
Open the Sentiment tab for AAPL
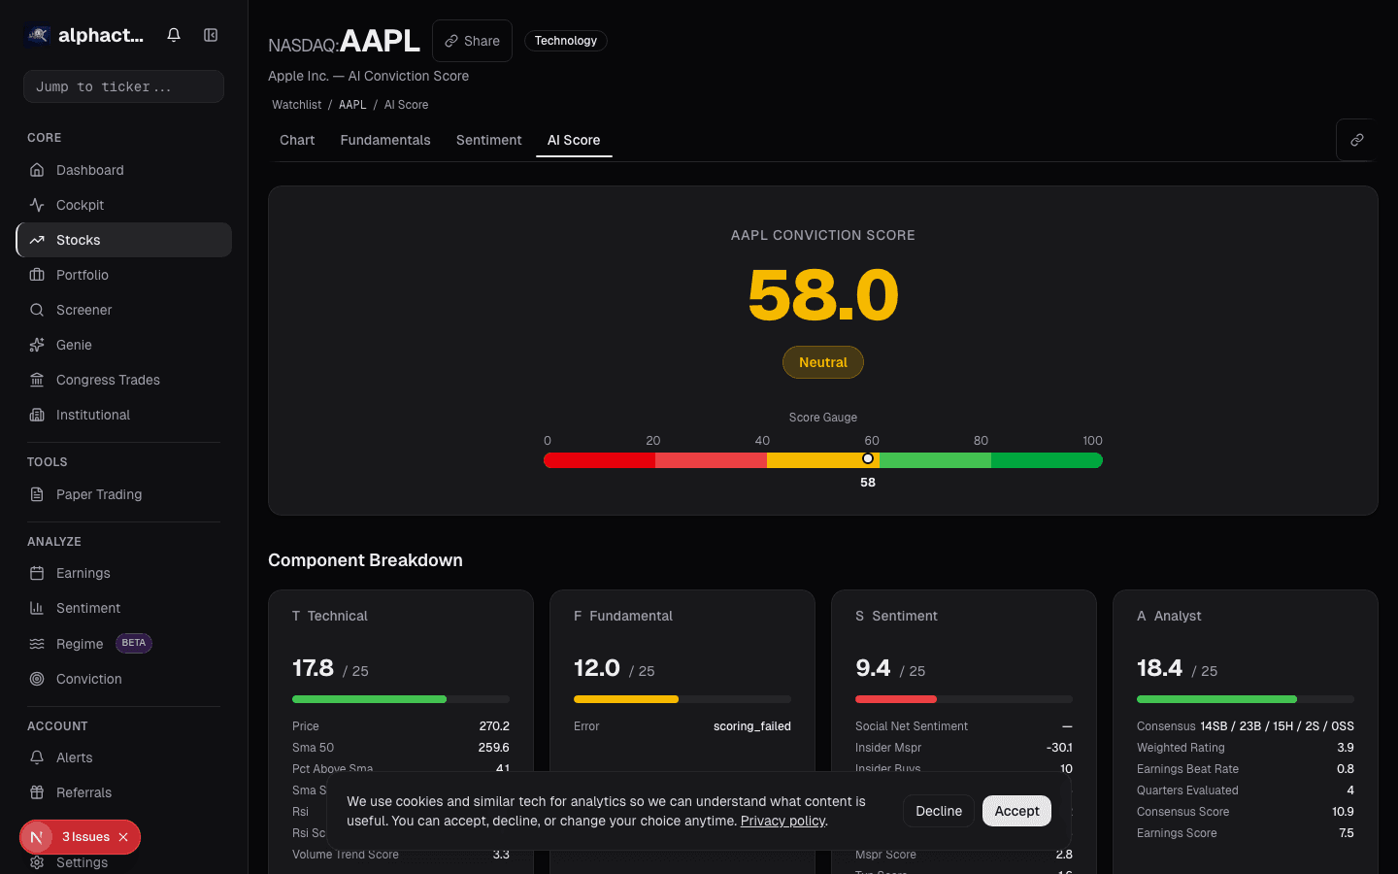tap(488, 140)
